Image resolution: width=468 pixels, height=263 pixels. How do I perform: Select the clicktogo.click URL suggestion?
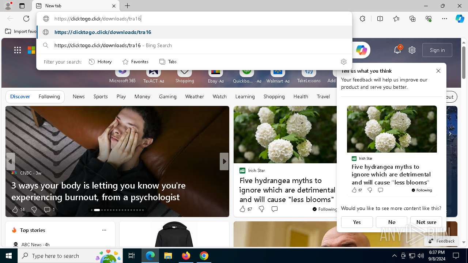pyautogui.click(x=195, y=32)
